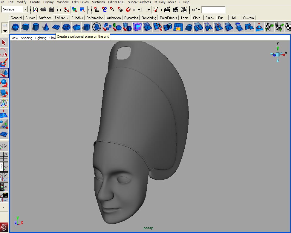This screenshot has height=233, width=291.
Task: Open the Create menu
Action: point(35,2)
